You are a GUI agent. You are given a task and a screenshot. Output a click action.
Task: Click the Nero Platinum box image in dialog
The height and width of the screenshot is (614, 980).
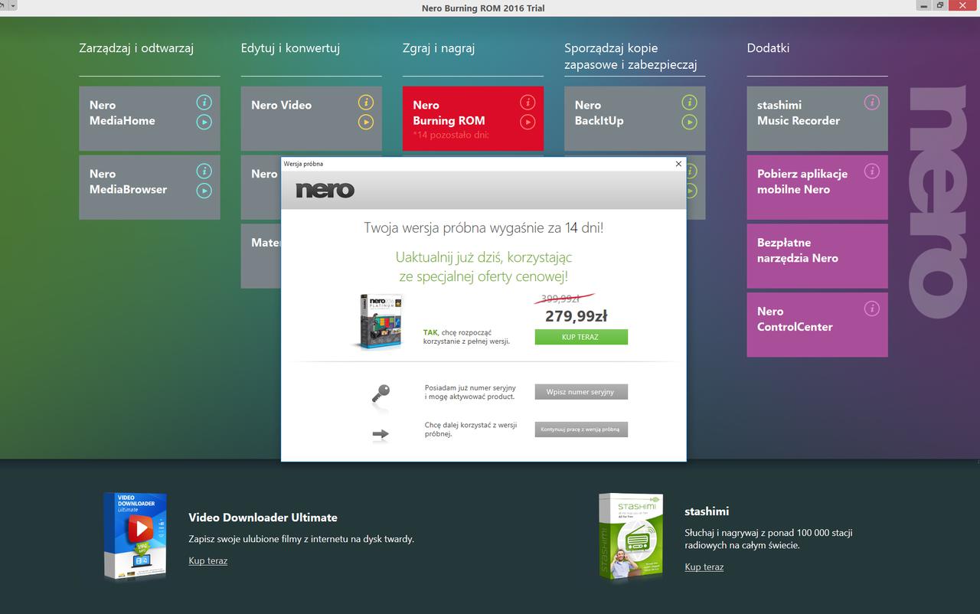(379, 322)
